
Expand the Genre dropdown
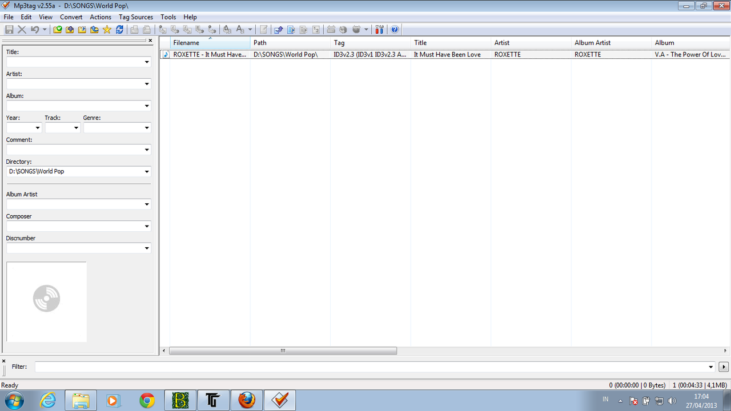(x=147, y=128)
